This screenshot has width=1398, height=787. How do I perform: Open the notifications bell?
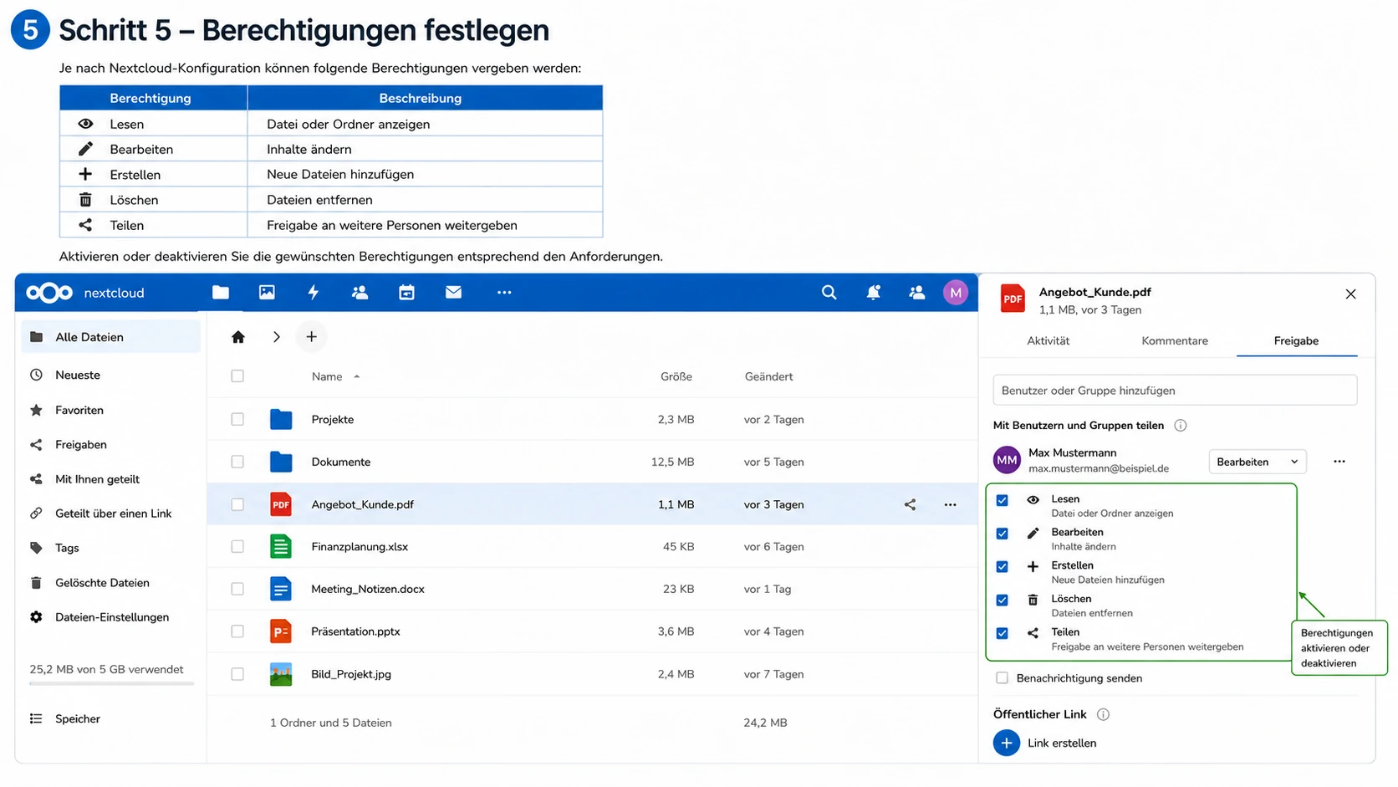[x=873, y=292]
